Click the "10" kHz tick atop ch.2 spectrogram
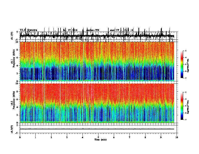The height and width of the screenshot is (154, 199). click(x=17, y=84)
